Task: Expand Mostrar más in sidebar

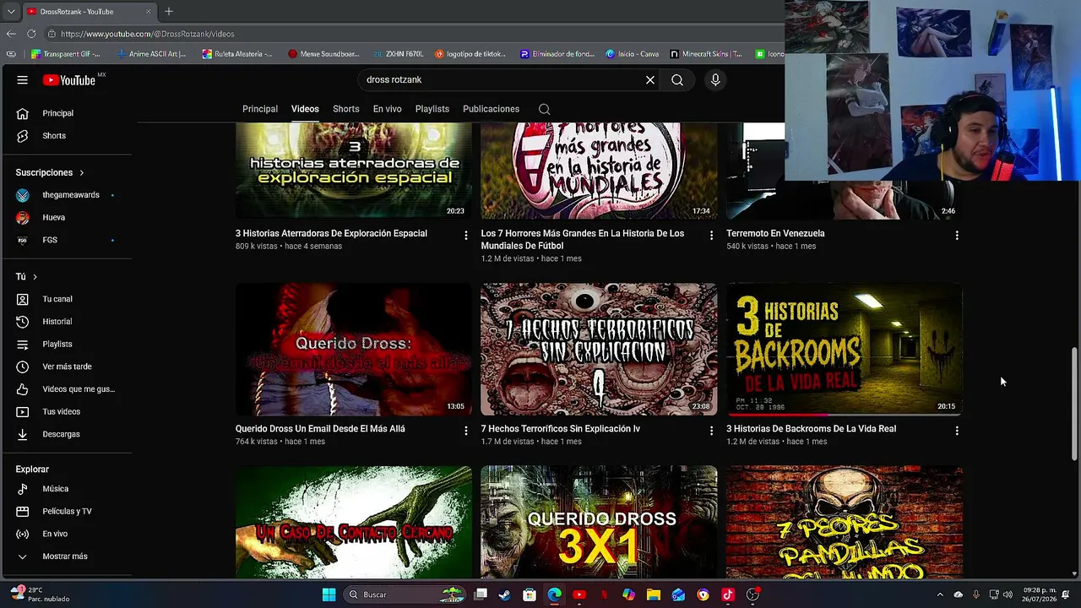Action: 66,556
